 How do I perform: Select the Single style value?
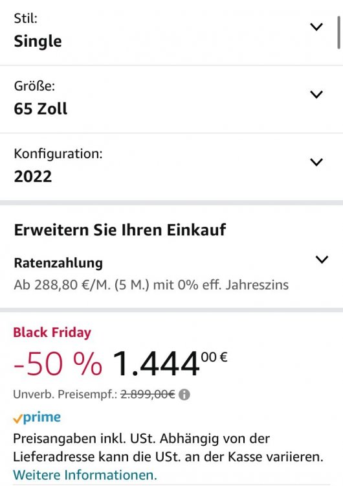(38, 41)
